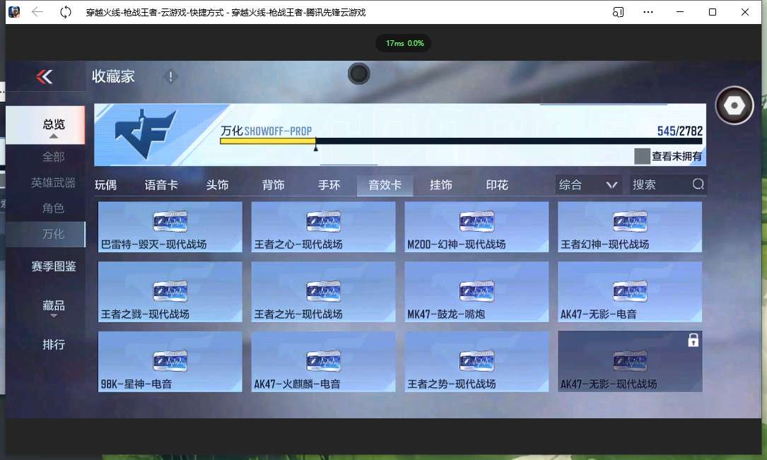Tap the lock icon on AK47-无影-现代战场 card

(693, 341)
